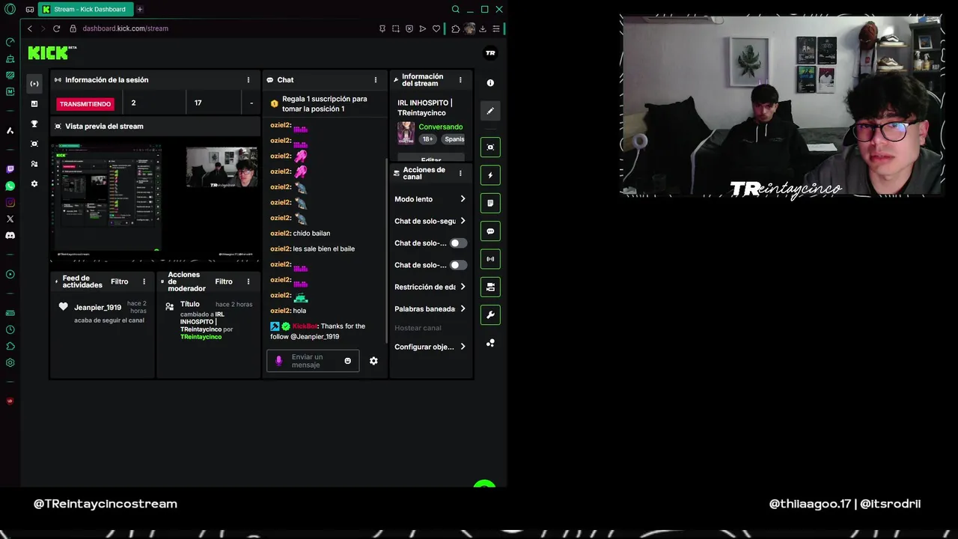
Task: Expand Modo lento option
Action: click(430, 199)
